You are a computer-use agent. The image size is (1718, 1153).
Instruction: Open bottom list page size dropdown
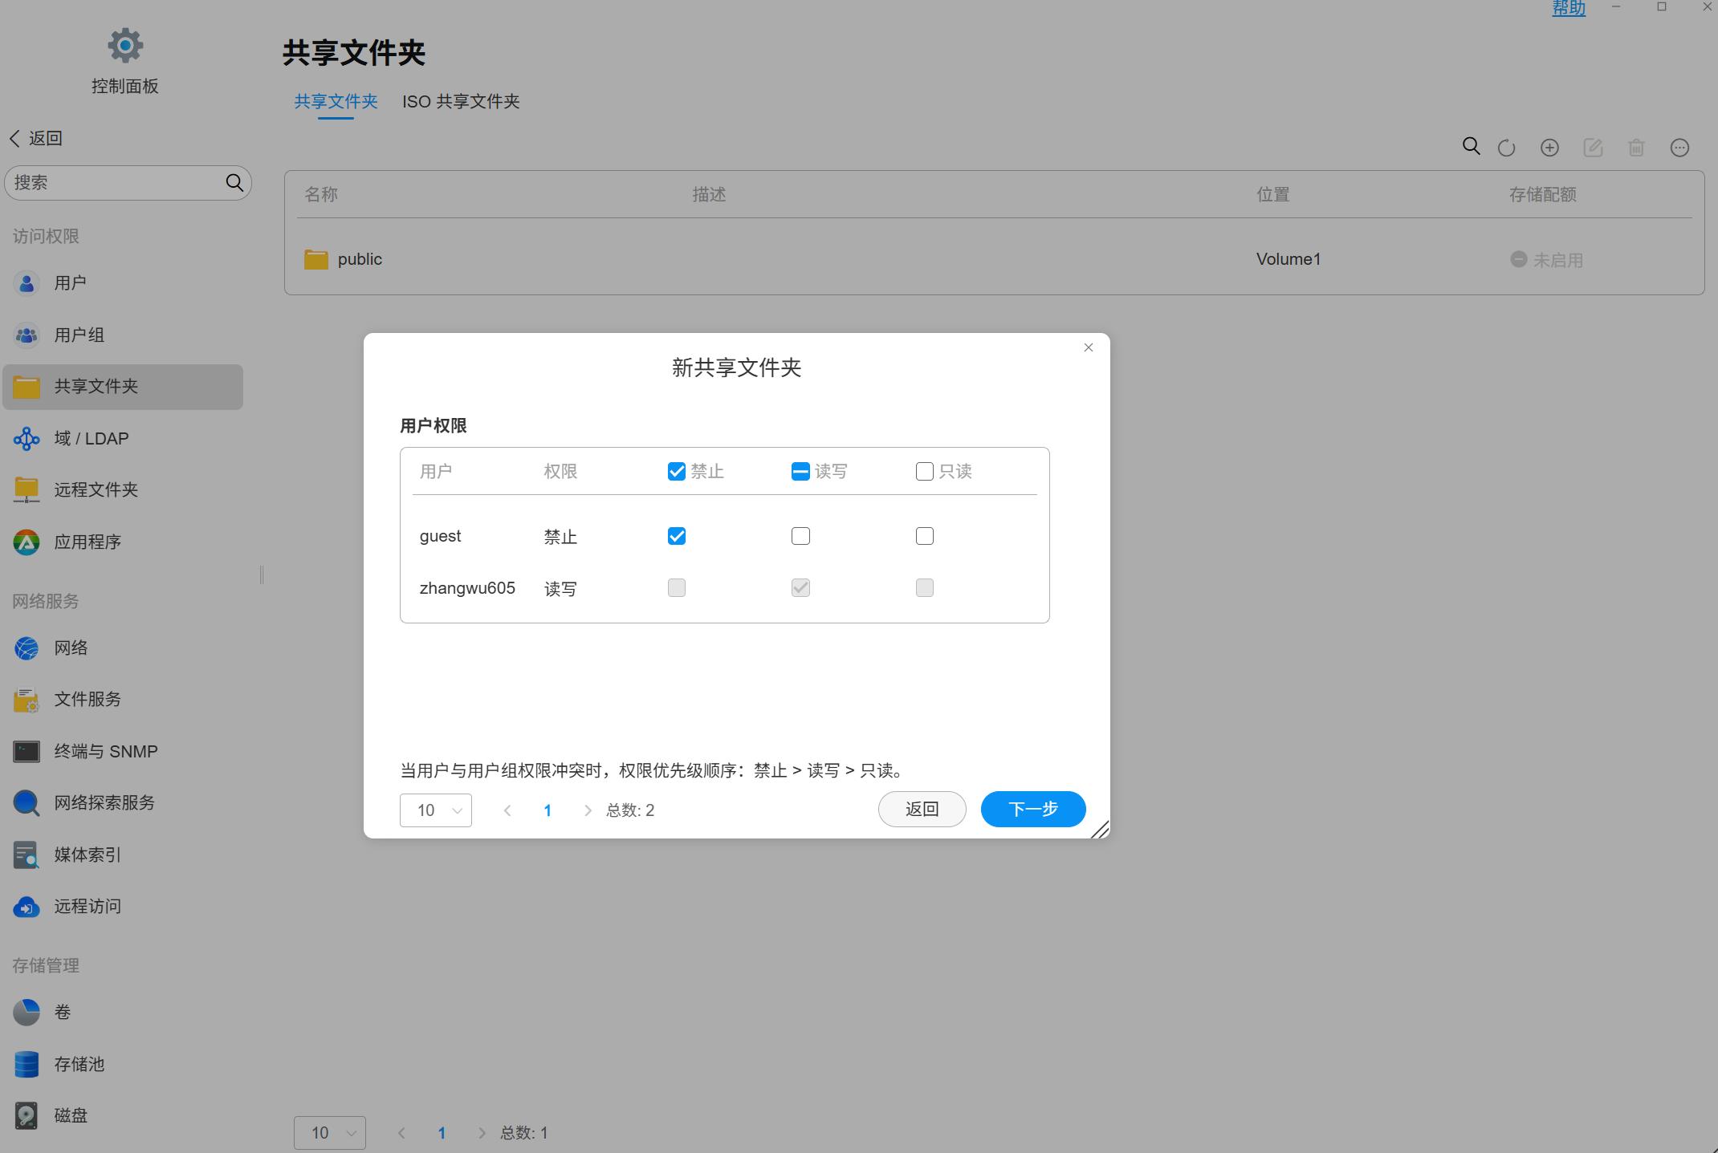(330, 1132)
